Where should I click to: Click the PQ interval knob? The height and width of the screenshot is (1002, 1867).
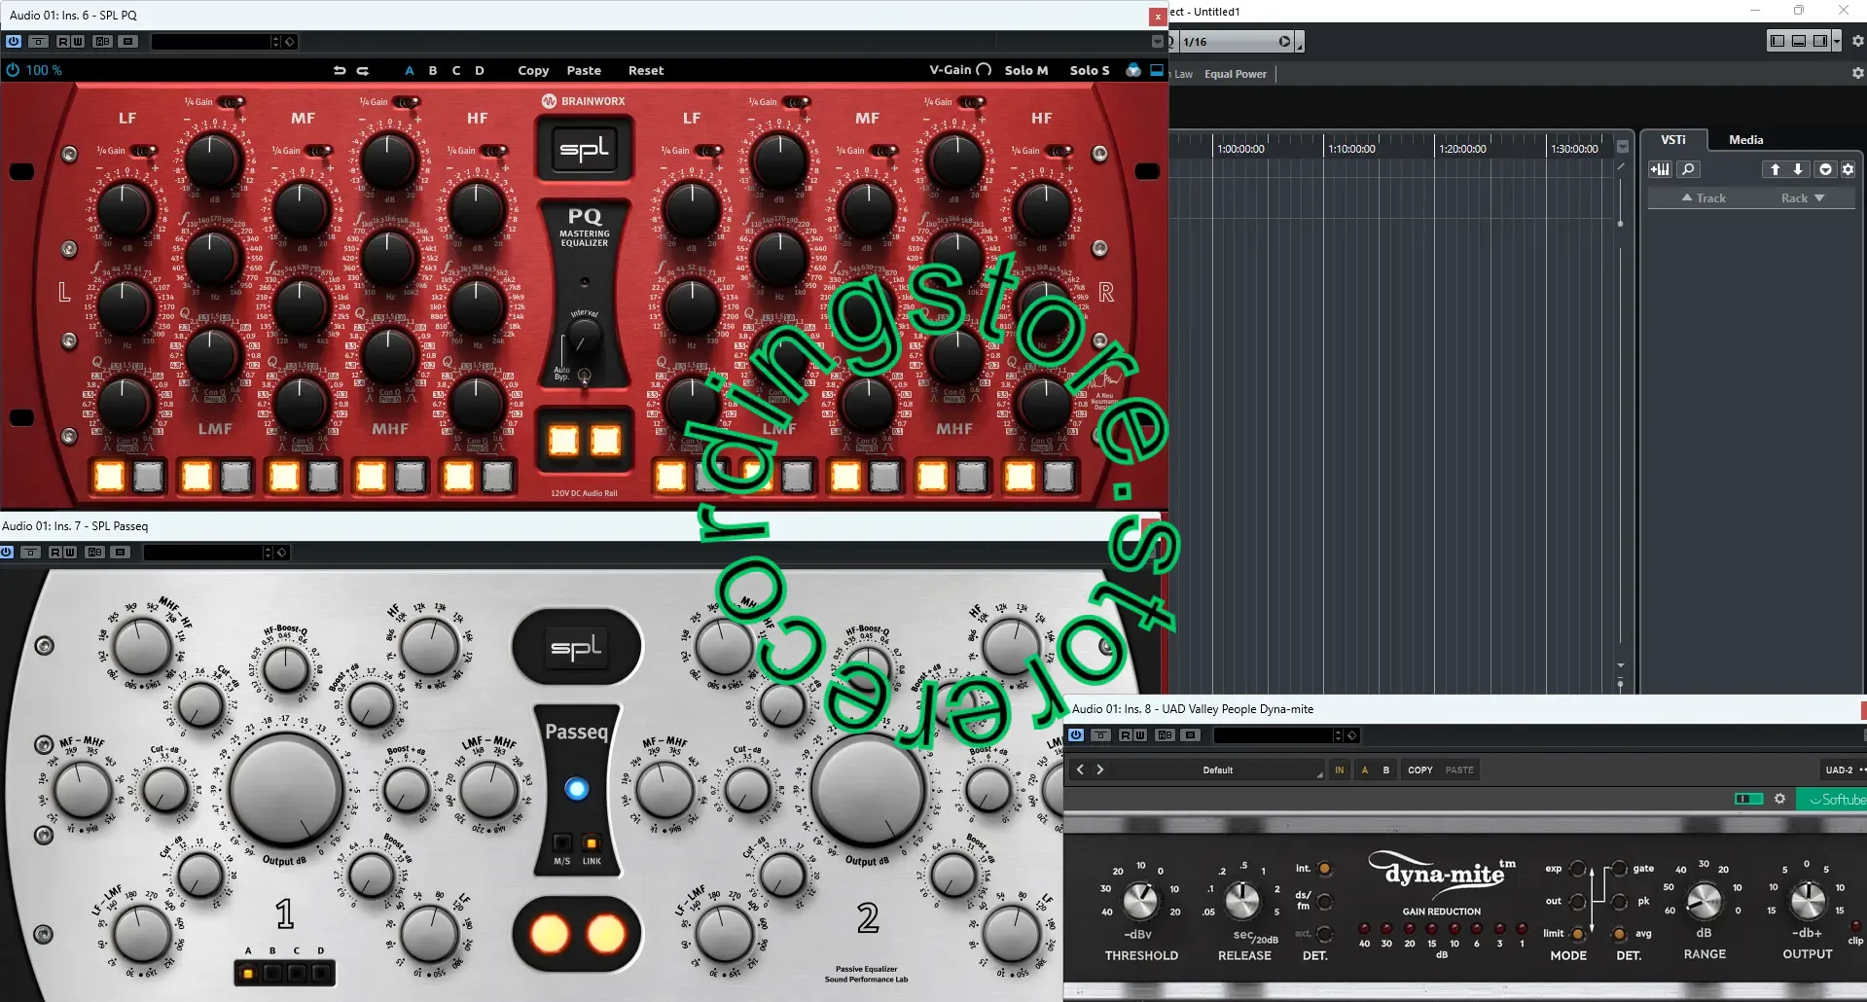(x=583, y=339)
